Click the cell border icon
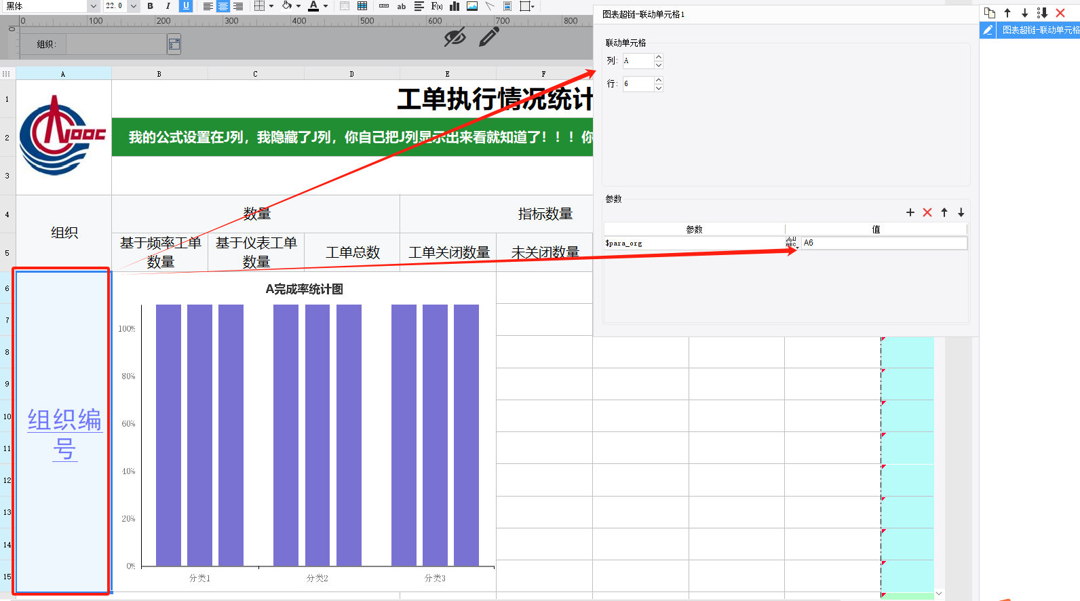 (x=259, y=6)
